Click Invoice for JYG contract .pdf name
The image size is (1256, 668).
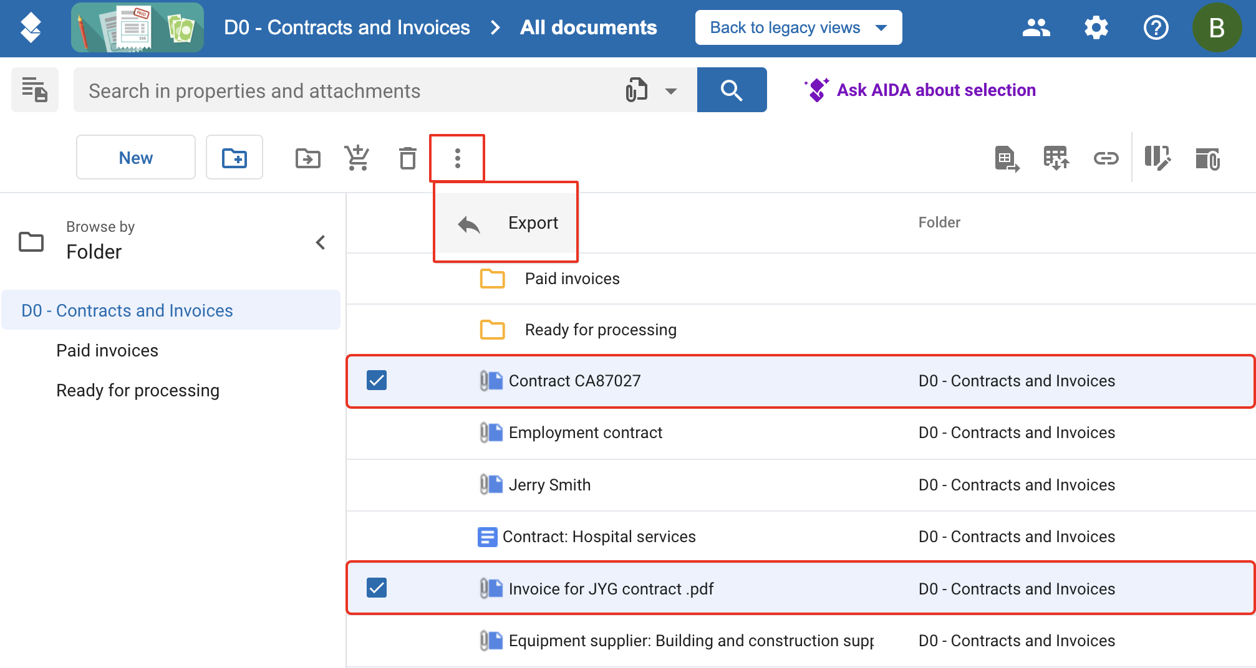[611, 589]
